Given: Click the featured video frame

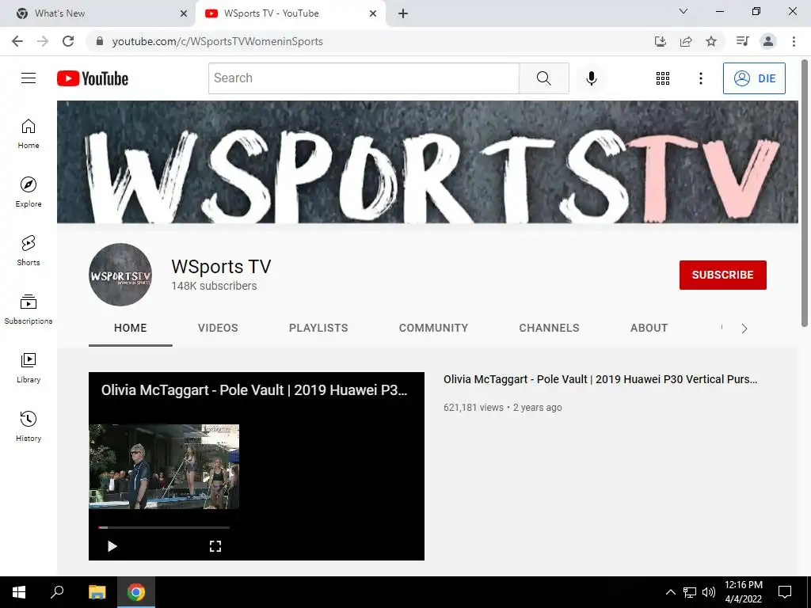Looking at the screenshot, I should click(x=164, y=466).
